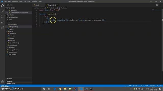Image resolution: width=163 pixels, height=91 pixels.
Task: Switch to the App.js editor tab
Action: (x=39, y=5)
